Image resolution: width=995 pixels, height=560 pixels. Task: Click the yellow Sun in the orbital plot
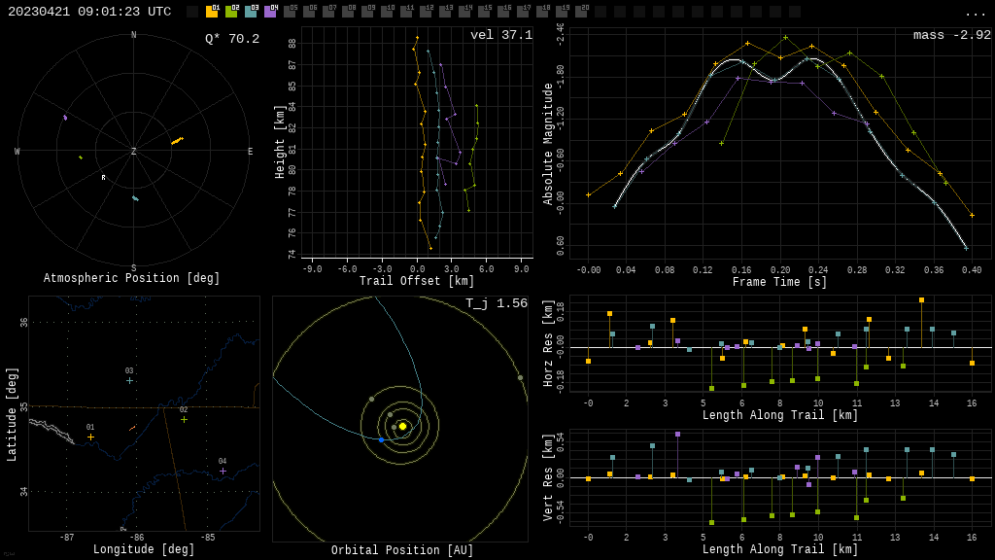(x=402, y=426)
